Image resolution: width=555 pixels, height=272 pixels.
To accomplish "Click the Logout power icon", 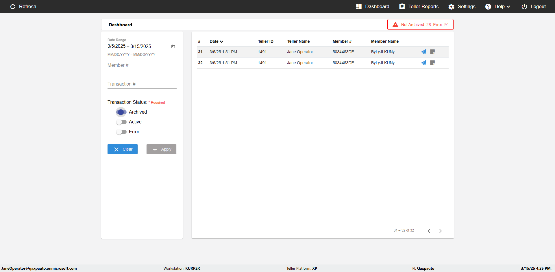I will coord(524,6).
